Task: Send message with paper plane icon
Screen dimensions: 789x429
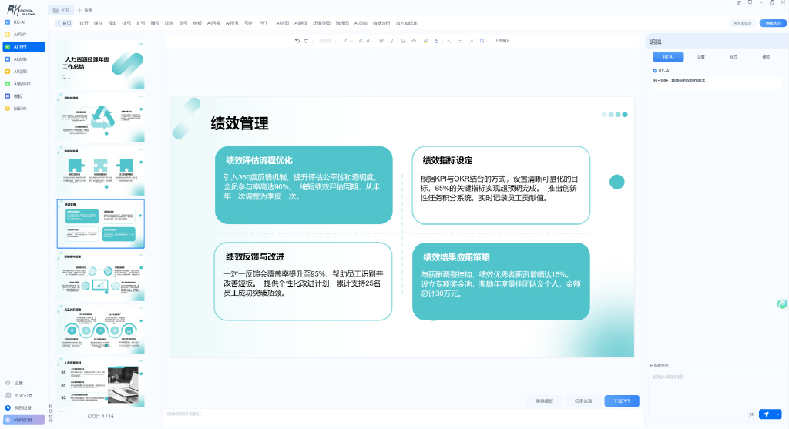Action: pyautogui.click(x=767, y=414)
